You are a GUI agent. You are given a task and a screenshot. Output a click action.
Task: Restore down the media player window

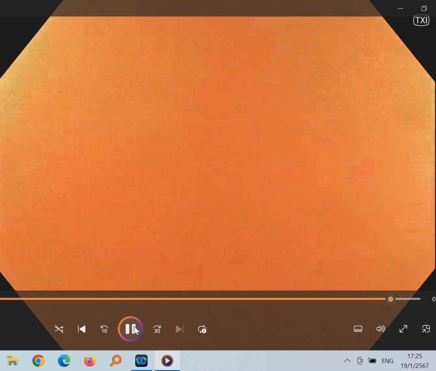point(424,8)
